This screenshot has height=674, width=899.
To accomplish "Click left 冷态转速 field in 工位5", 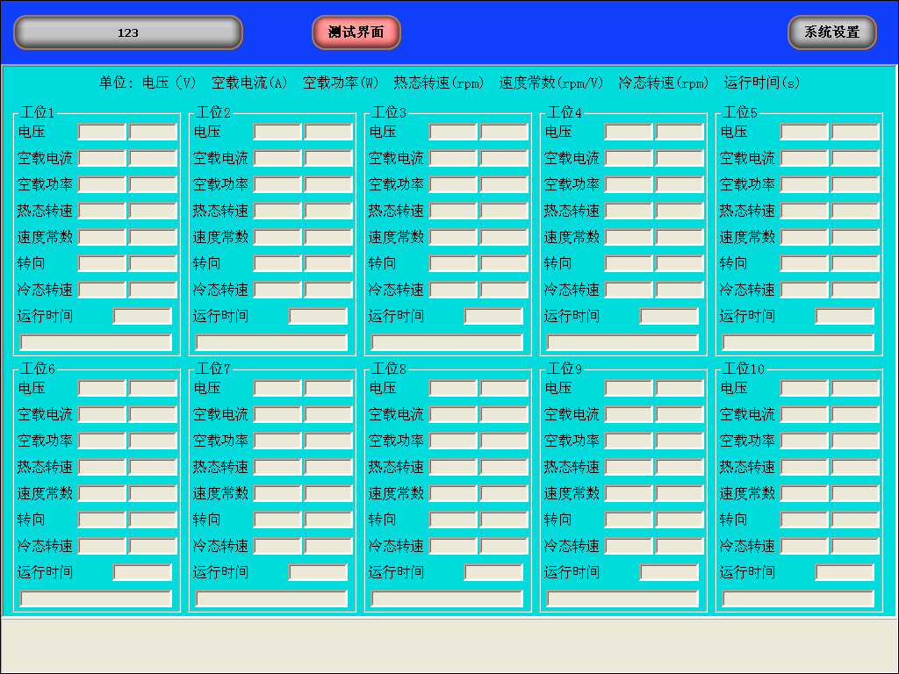I will (804, 290).
